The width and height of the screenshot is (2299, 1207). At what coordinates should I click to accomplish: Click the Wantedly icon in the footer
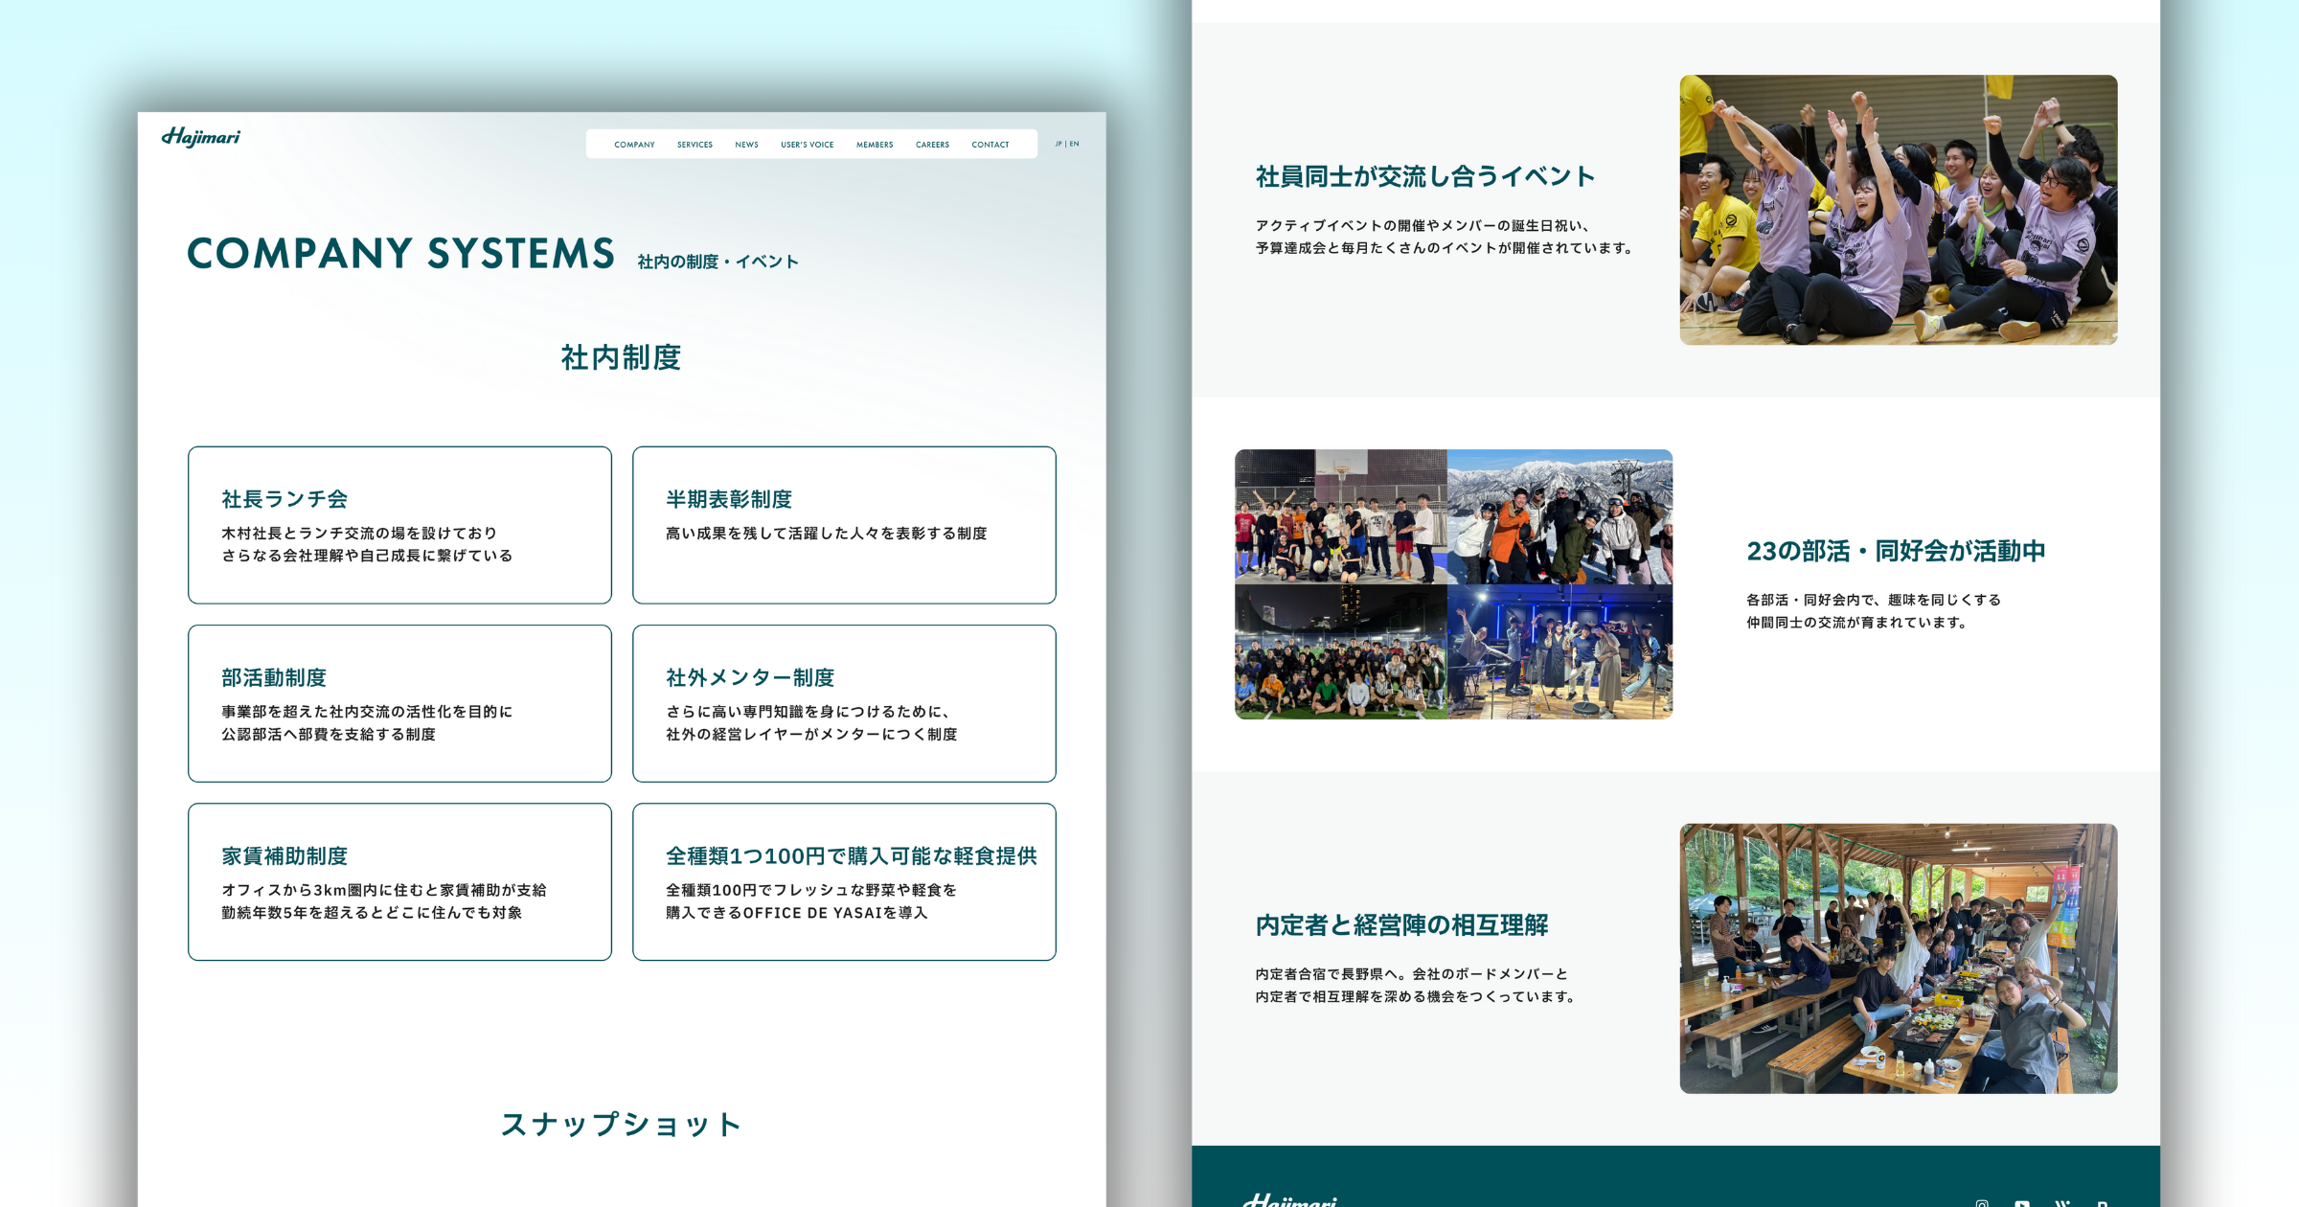coord(2062,1202)
